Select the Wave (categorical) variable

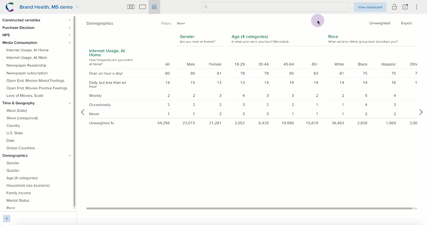(x=22, y=118)
